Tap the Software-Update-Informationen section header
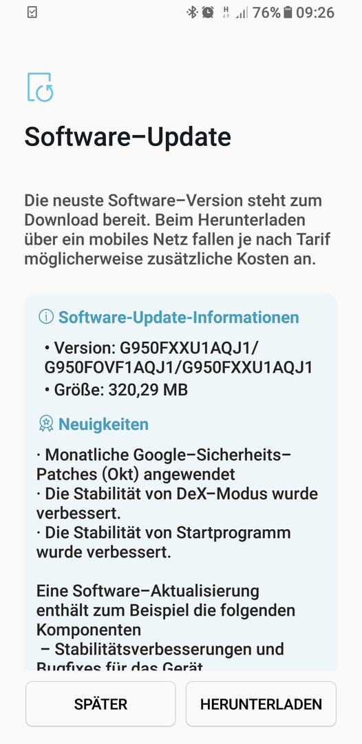 pyautogui.click(x=179, y=317)
